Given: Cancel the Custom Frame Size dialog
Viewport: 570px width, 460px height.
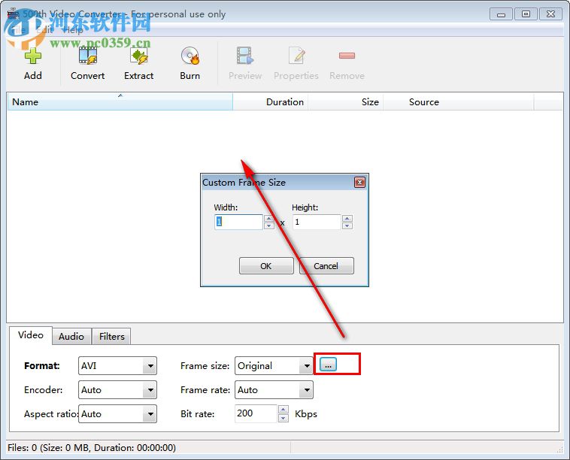Looking at the screenshot, I should point(326,266).
